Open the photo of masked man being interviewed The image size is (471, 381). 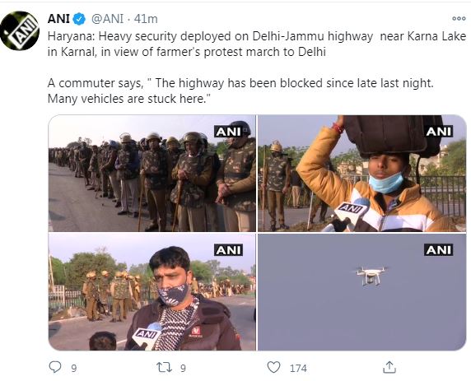pyautogui.click(x=152, y=292)
